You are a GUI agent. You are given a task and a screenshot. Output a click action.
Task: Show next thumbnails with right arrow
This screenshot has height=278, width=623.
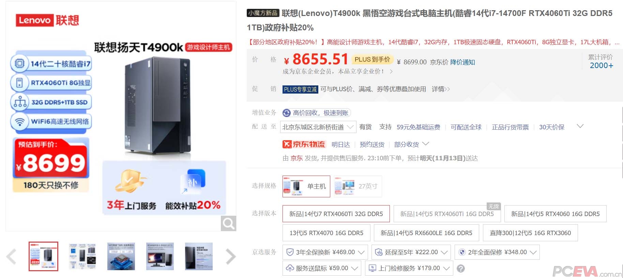pyautogui.click(x=231, y=257)
